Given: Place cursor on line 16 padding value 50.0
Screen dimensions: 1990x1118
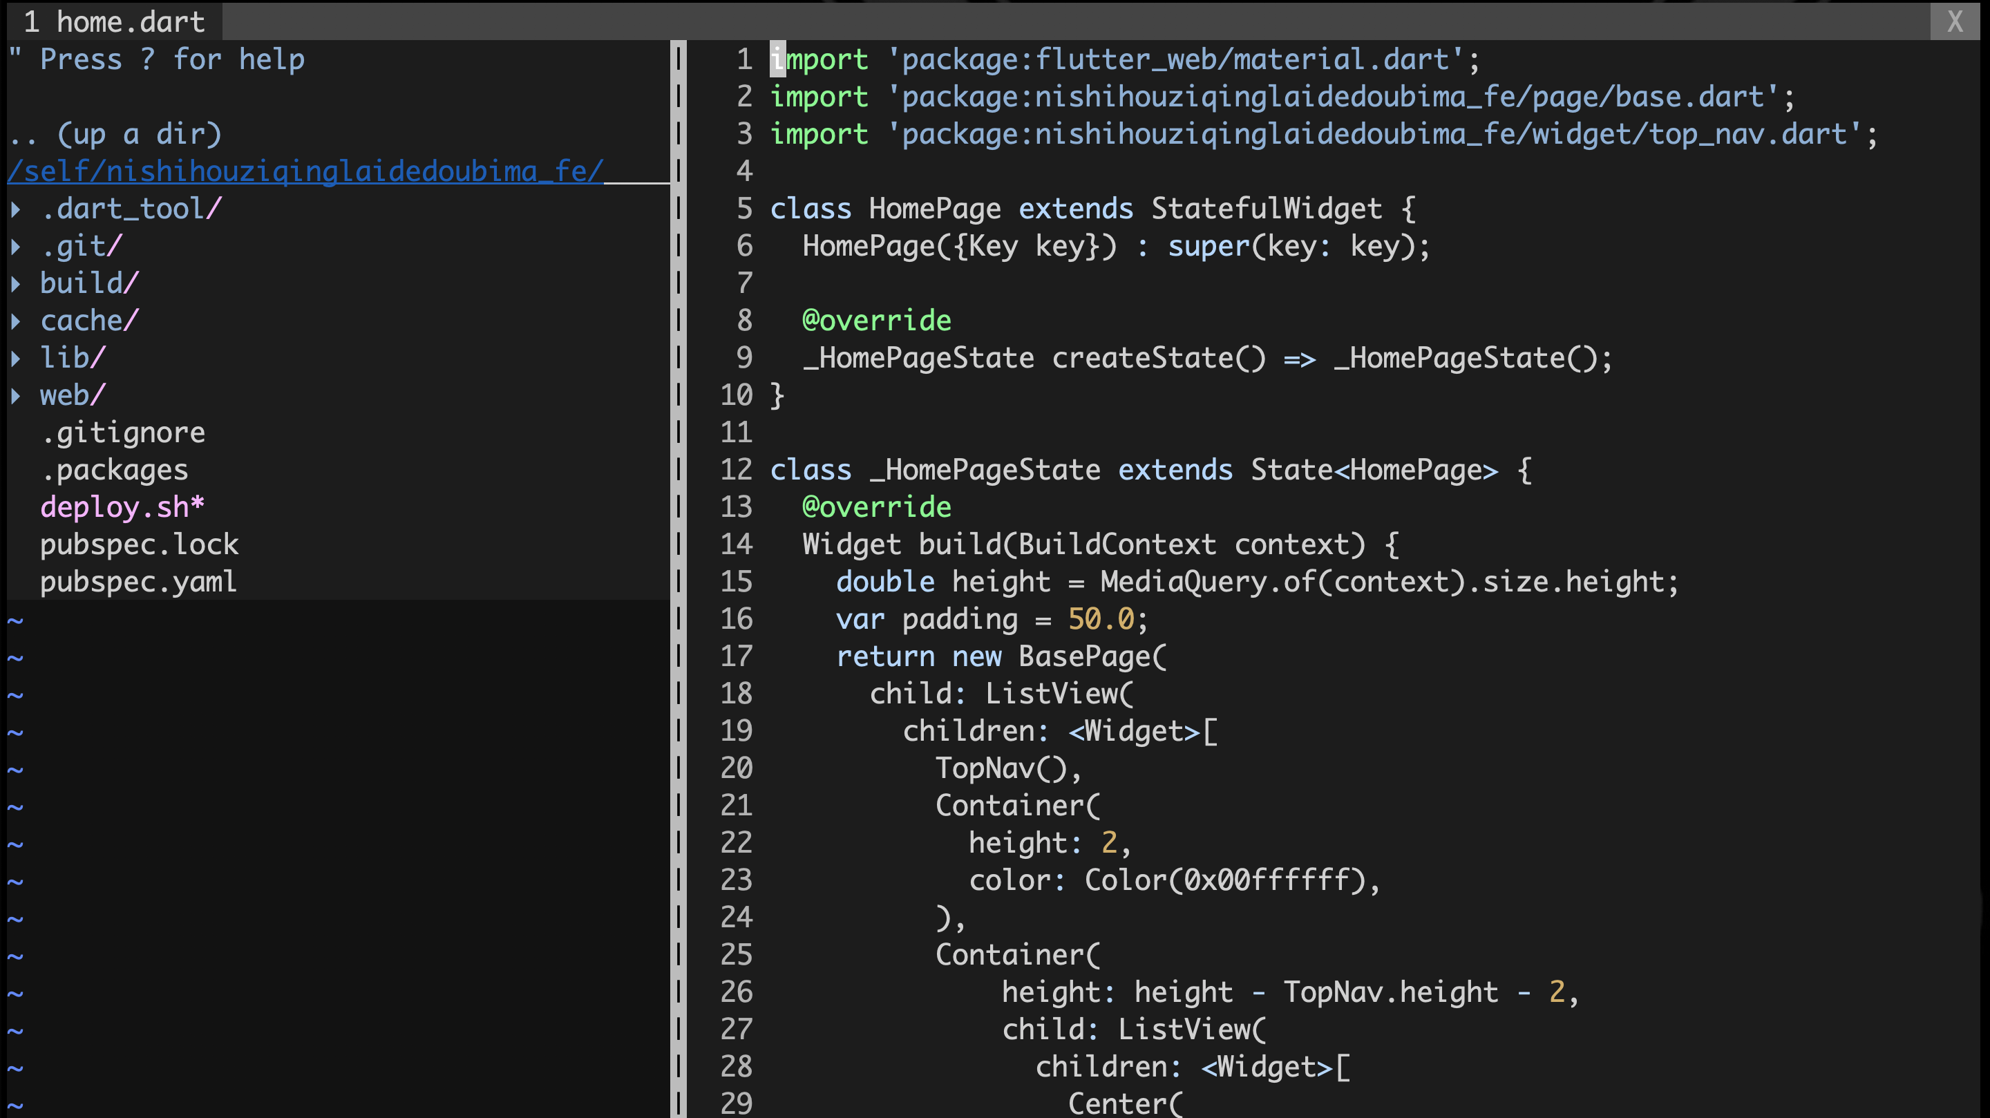Looking at the screenshot, I should [x=1100, y=619].
